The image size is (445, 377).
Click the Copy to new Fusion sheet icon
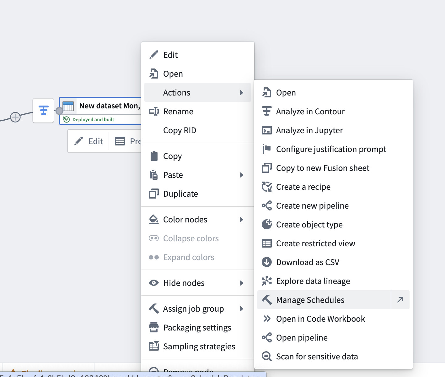point(267,168)
